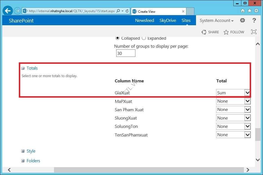This screenshot has width=263, height=175.
Task: Click the FOLLOW button
Action: pos(234,32)
